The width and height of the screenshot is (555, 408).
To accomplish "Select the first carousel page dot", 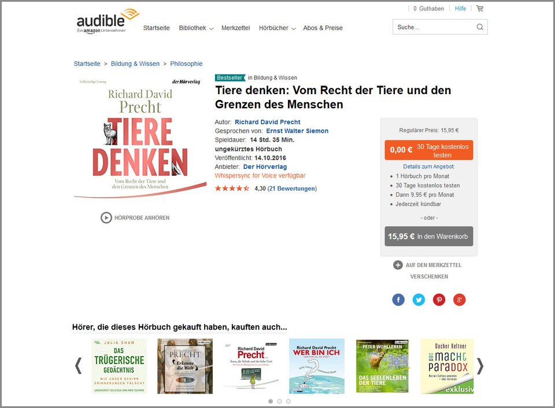I will (271, 401).
